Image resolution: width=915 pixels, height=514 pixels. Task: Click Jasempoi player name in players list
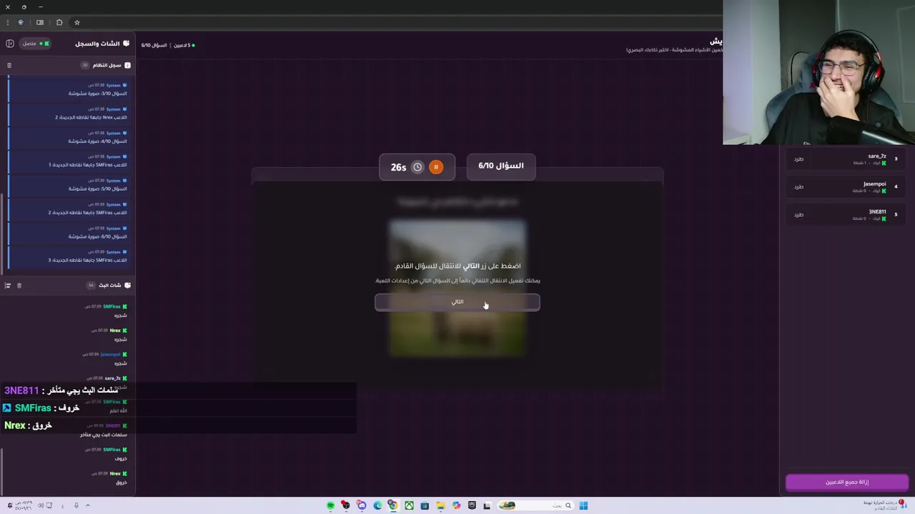(874, 183)
